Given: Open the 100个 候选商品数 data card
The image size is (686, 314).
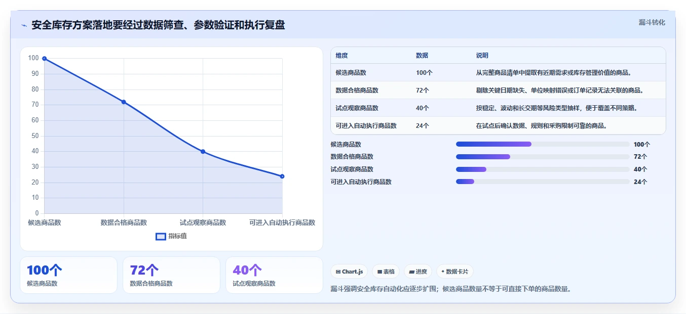Looking at the screenshot, I should [68, 275].
